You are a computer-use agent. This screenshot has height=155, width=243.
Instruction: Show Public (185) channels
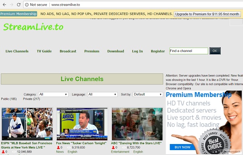9,99
